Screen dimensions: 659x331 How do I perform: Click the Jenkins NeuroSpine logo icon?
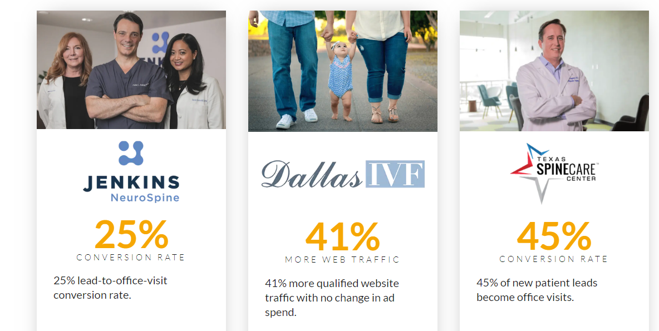click(131, 153)
